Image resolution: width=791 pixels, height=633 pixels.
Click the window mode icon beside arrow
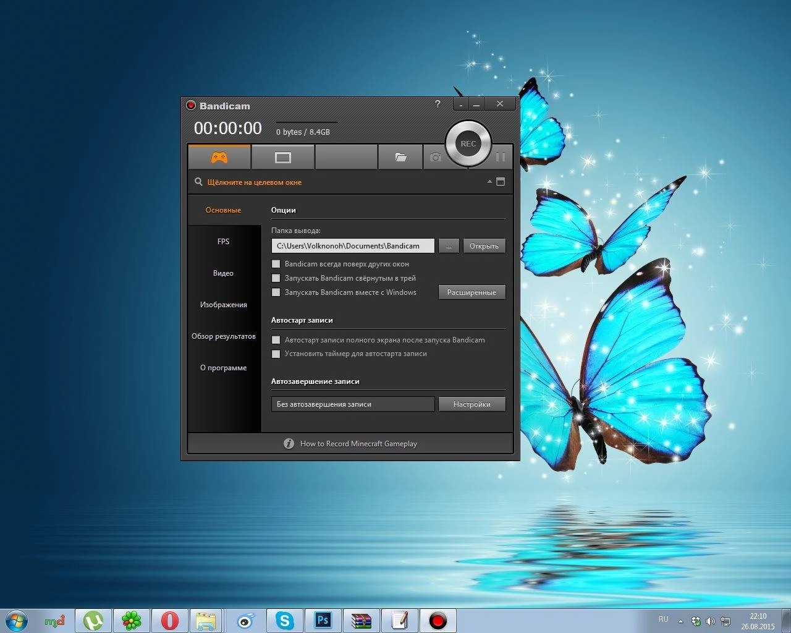pos(501,182)
